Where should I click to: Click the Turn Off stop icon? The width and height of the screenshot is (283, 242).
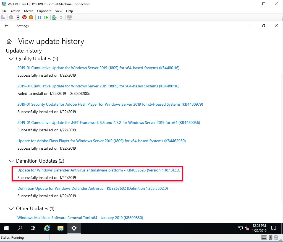[x=18, y=17]
